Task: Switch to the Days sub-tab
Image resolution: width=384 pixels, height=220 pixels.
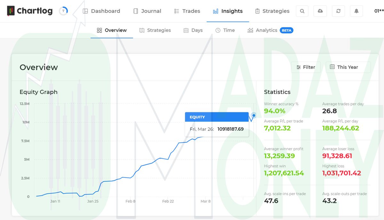Action: click(193, 30)
